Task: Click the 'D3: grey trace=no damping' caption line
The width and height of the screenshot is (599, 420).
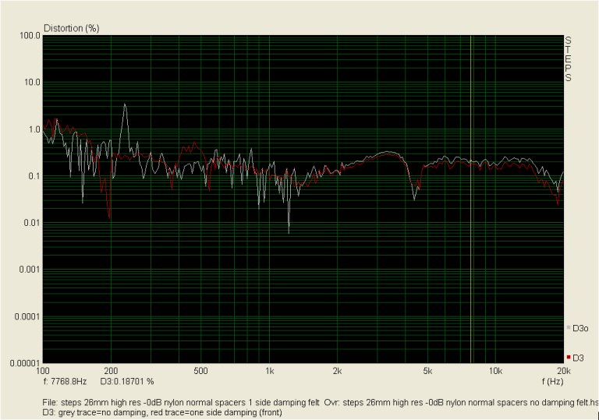Action: point(162,412)
